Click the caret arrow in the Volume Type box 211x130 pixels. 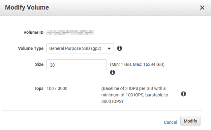(x=109, y=49)
